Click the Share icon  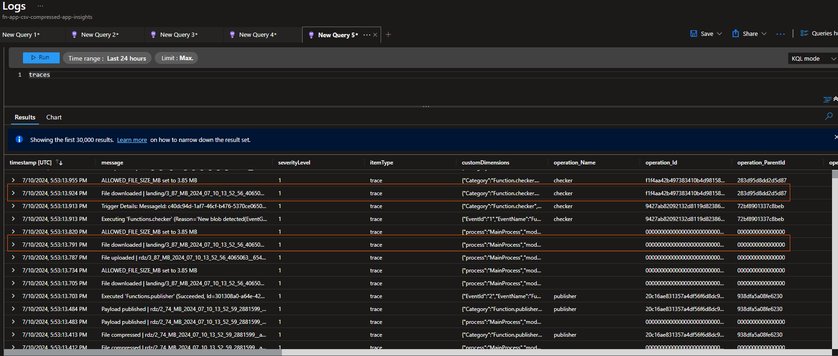[736, 34]
